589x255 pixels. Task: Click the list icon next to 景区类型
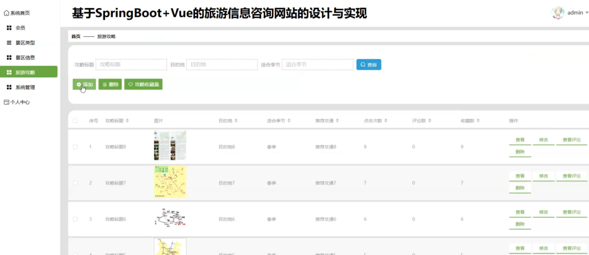click(9, 43)
